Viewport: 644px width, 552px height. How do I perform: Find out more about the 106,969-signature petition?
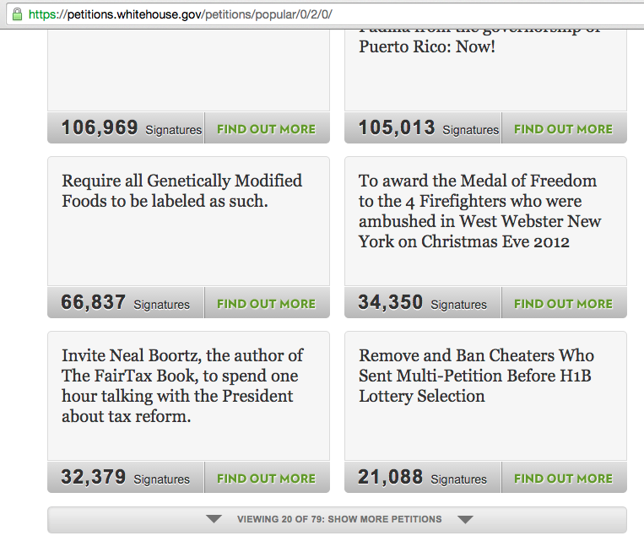click(266, 129)
